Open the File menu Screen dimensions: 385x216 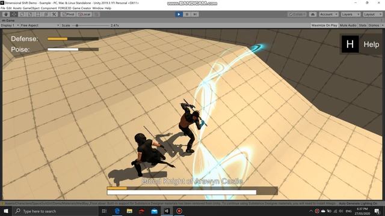coord(3,8)
